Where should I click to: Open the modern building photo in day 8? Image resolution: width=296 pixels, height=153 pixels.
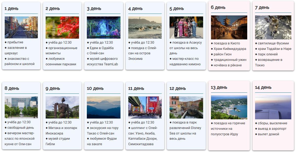(21, 107)
